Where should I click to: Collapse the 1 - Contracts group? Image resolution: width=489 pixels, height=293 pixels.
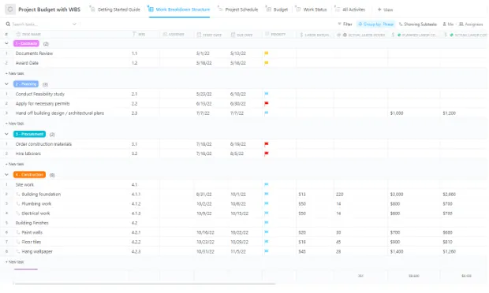[6, 43]
